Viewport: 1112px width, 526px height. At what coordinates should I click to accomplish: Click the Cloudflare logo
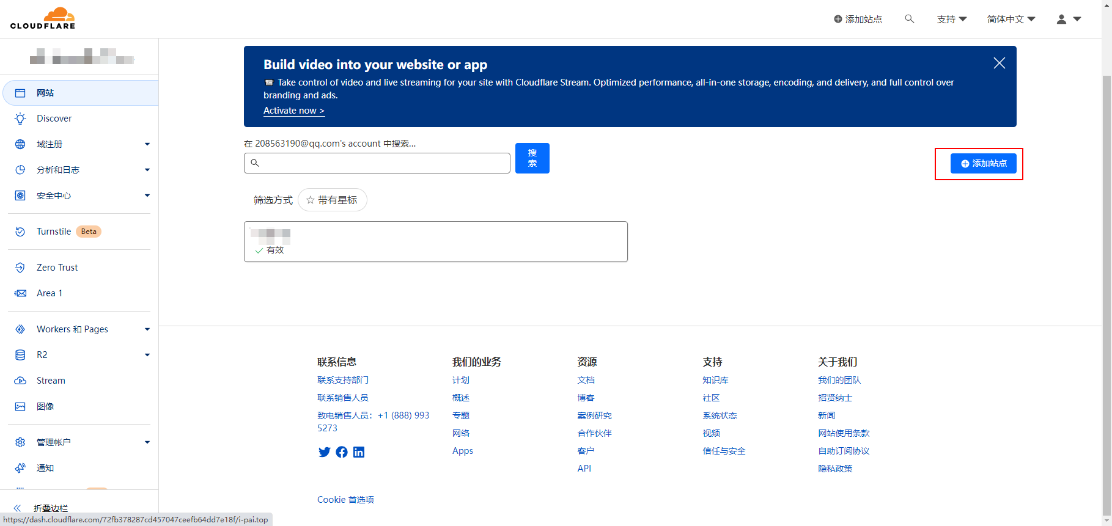(43, 18)
